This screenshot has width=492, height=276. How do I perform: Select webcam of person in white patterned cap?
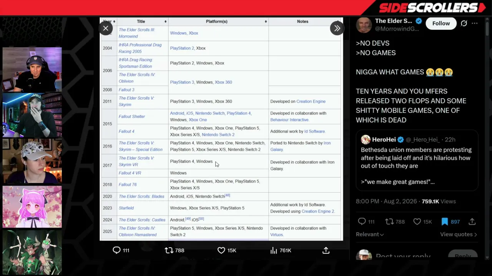click(x=32, y=161)
